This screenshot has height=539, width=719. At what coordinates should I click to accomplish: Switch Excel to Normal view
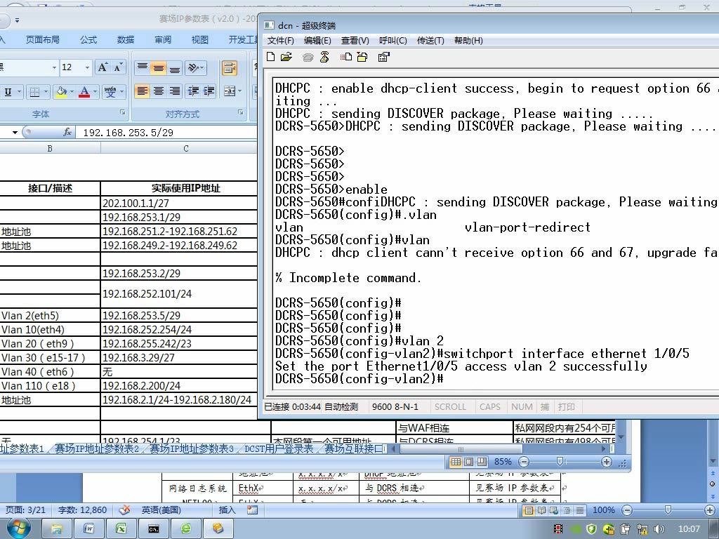(x=456, y=462)
